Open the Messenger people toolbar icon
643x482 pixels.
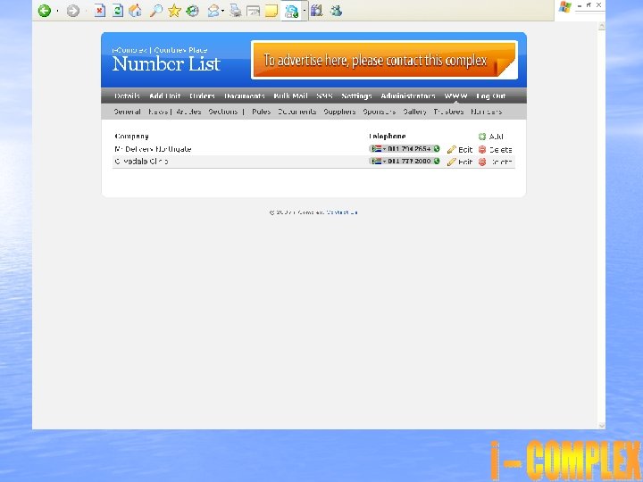tap(336, 11)
